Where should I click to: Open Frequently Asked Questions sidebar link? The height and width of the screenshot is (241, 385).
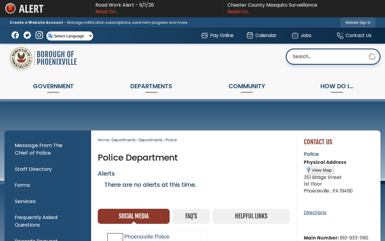pyautogui.click(x=36, y=221)
